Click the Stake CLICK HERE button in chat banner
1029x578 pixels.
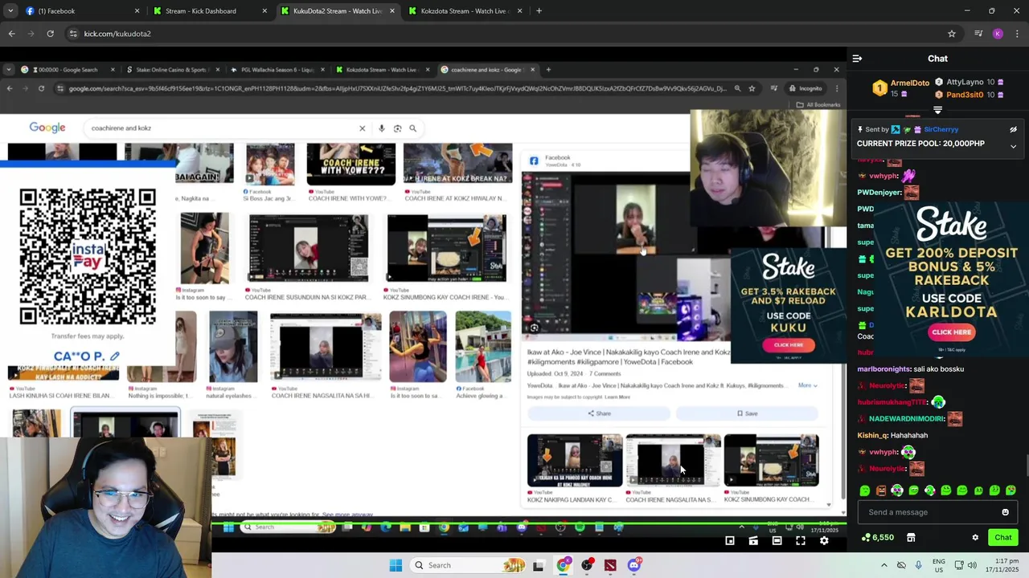951,332
